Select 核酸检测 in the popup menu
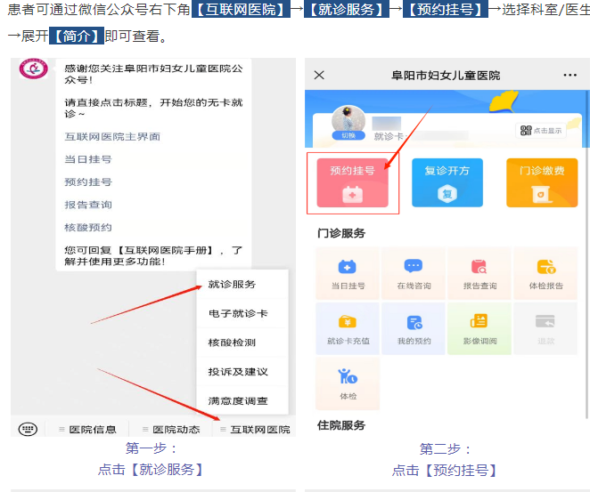 click(242, 343)
